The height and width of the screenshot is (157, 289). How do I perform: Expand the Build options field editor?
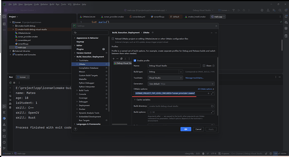(212, 112)
